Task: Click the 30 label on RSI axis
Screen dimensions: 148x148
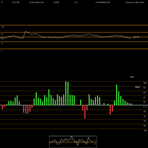Action: click(x=2, y=44)
